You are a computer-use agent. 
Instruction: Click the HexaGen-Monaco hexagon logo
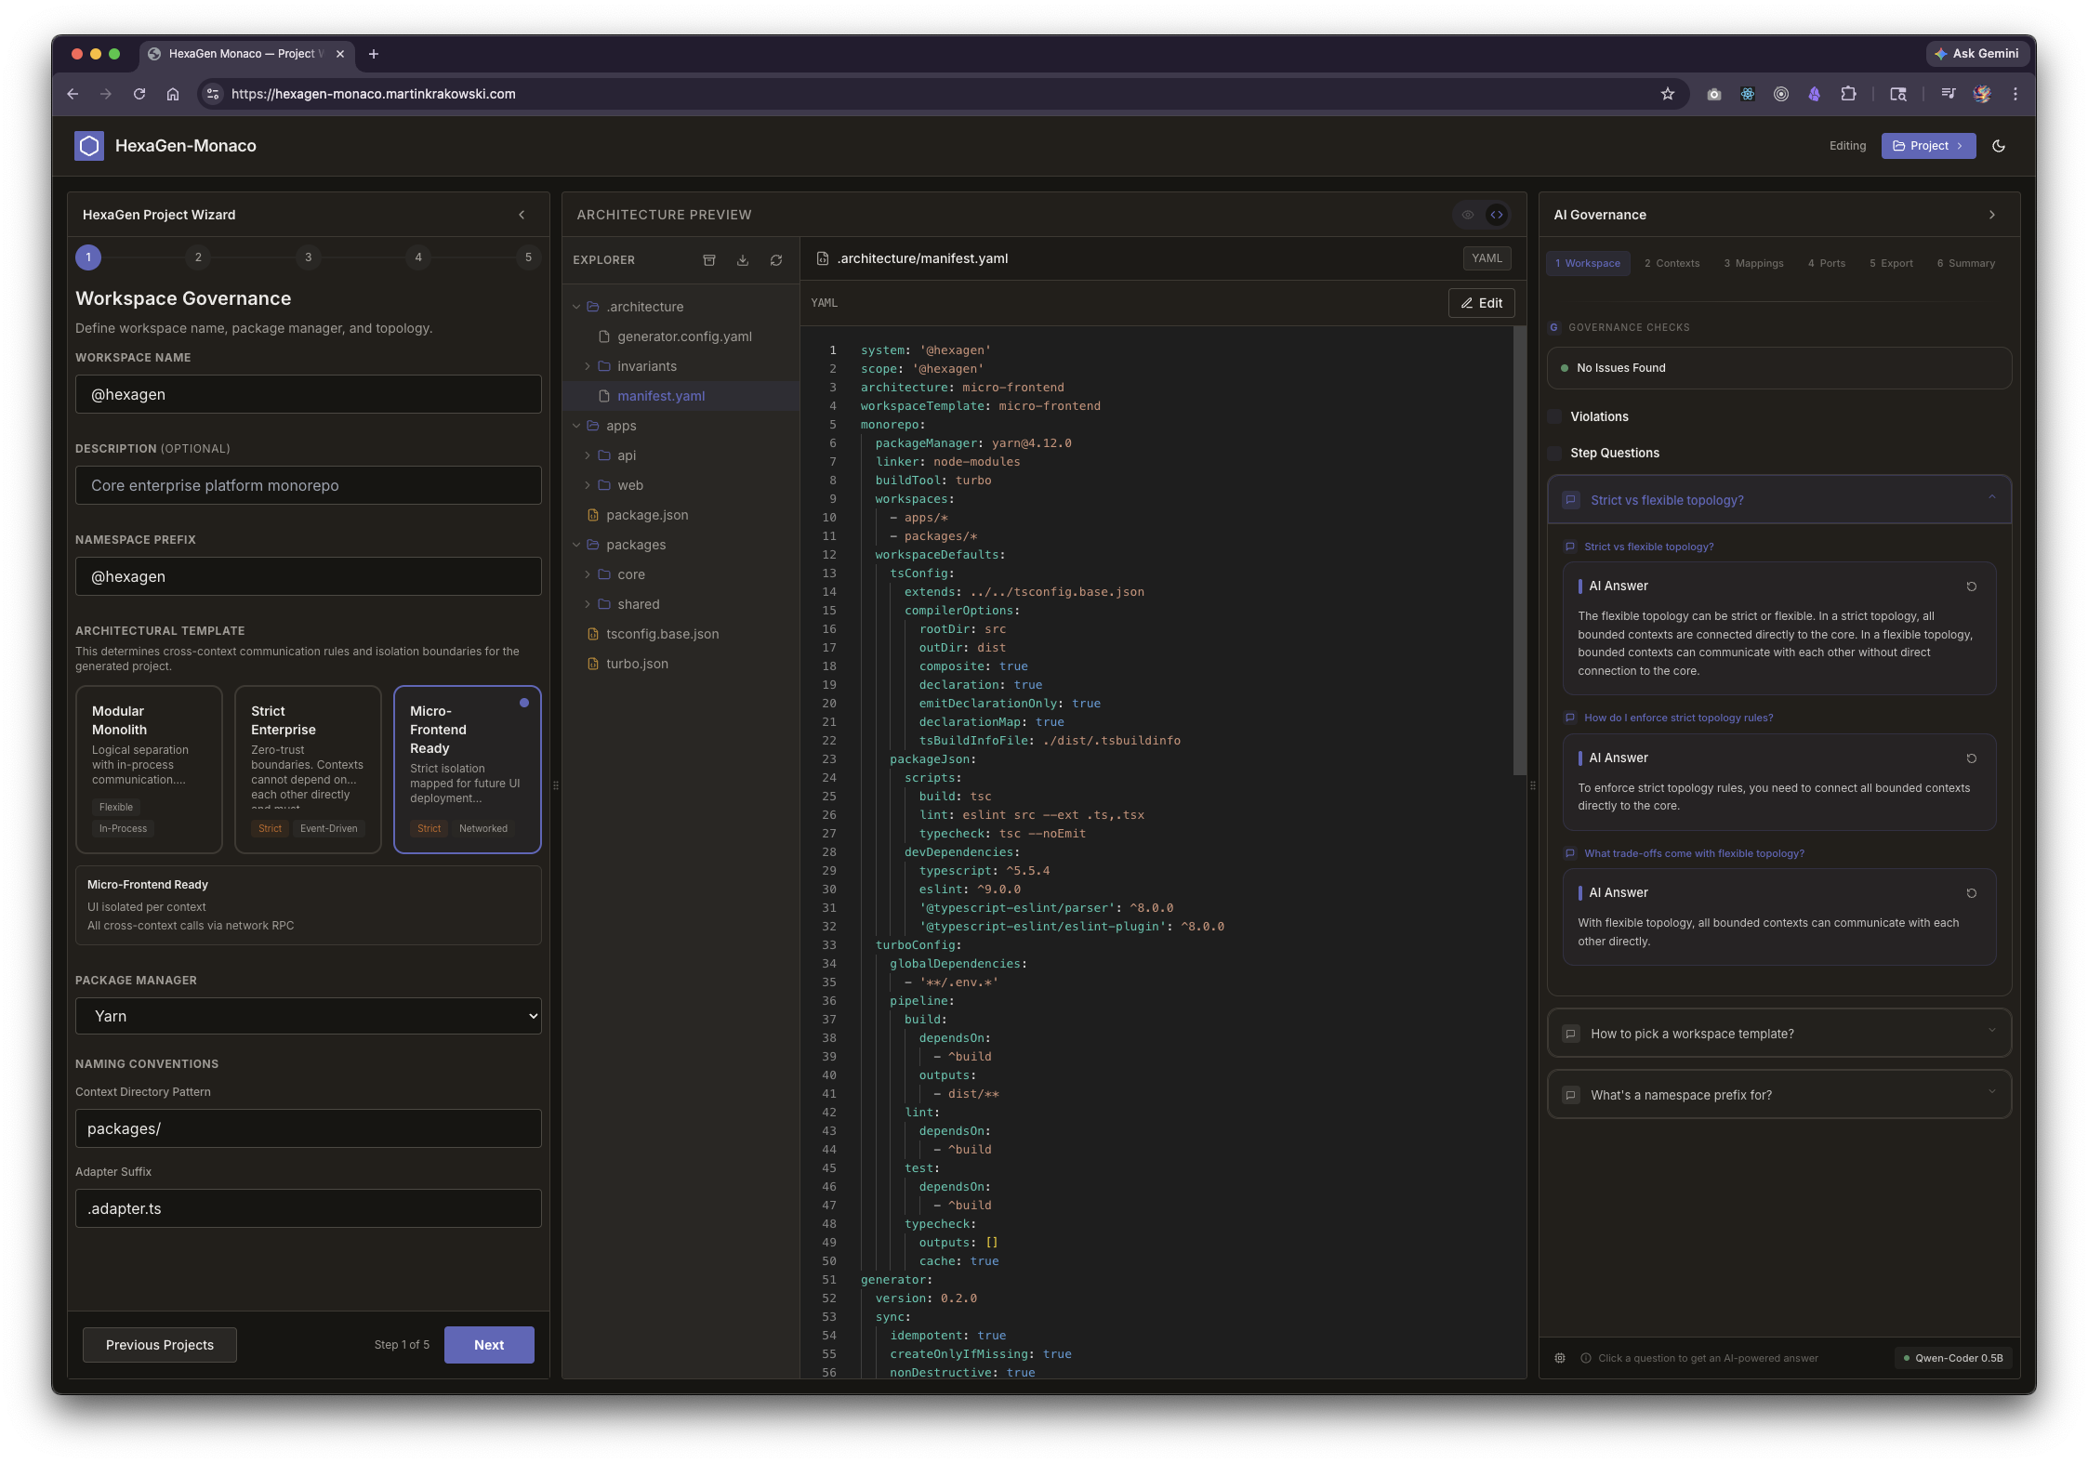point(89,145)
